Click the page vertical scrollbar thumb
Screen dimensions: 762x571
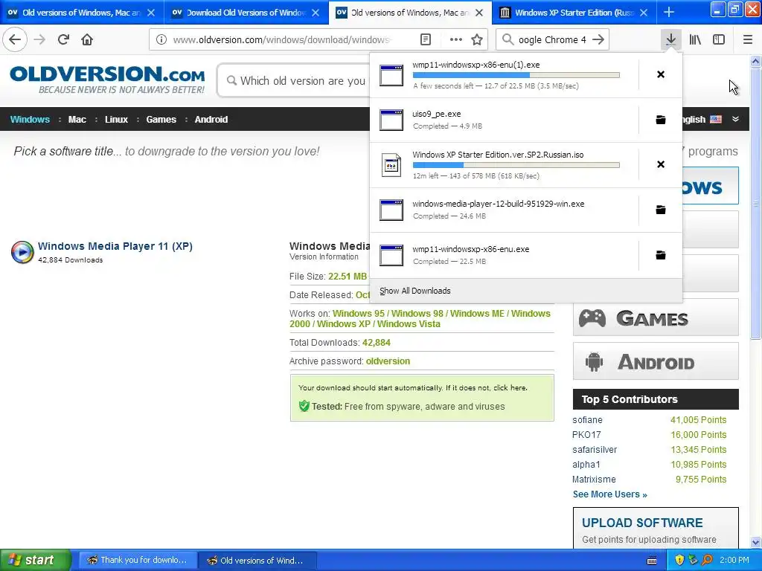point(755,204)
